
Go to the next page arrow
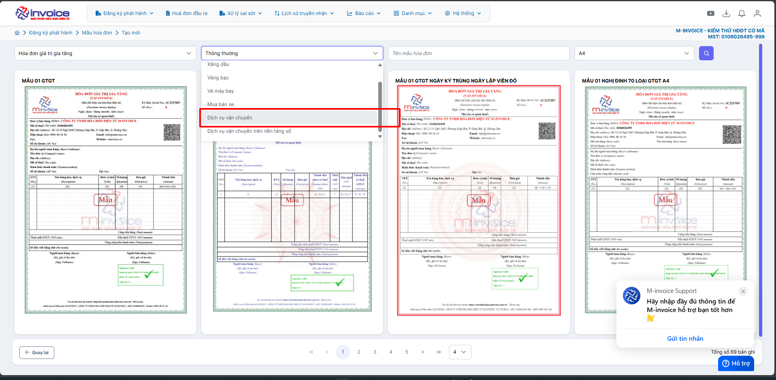(x=422, y=352)
